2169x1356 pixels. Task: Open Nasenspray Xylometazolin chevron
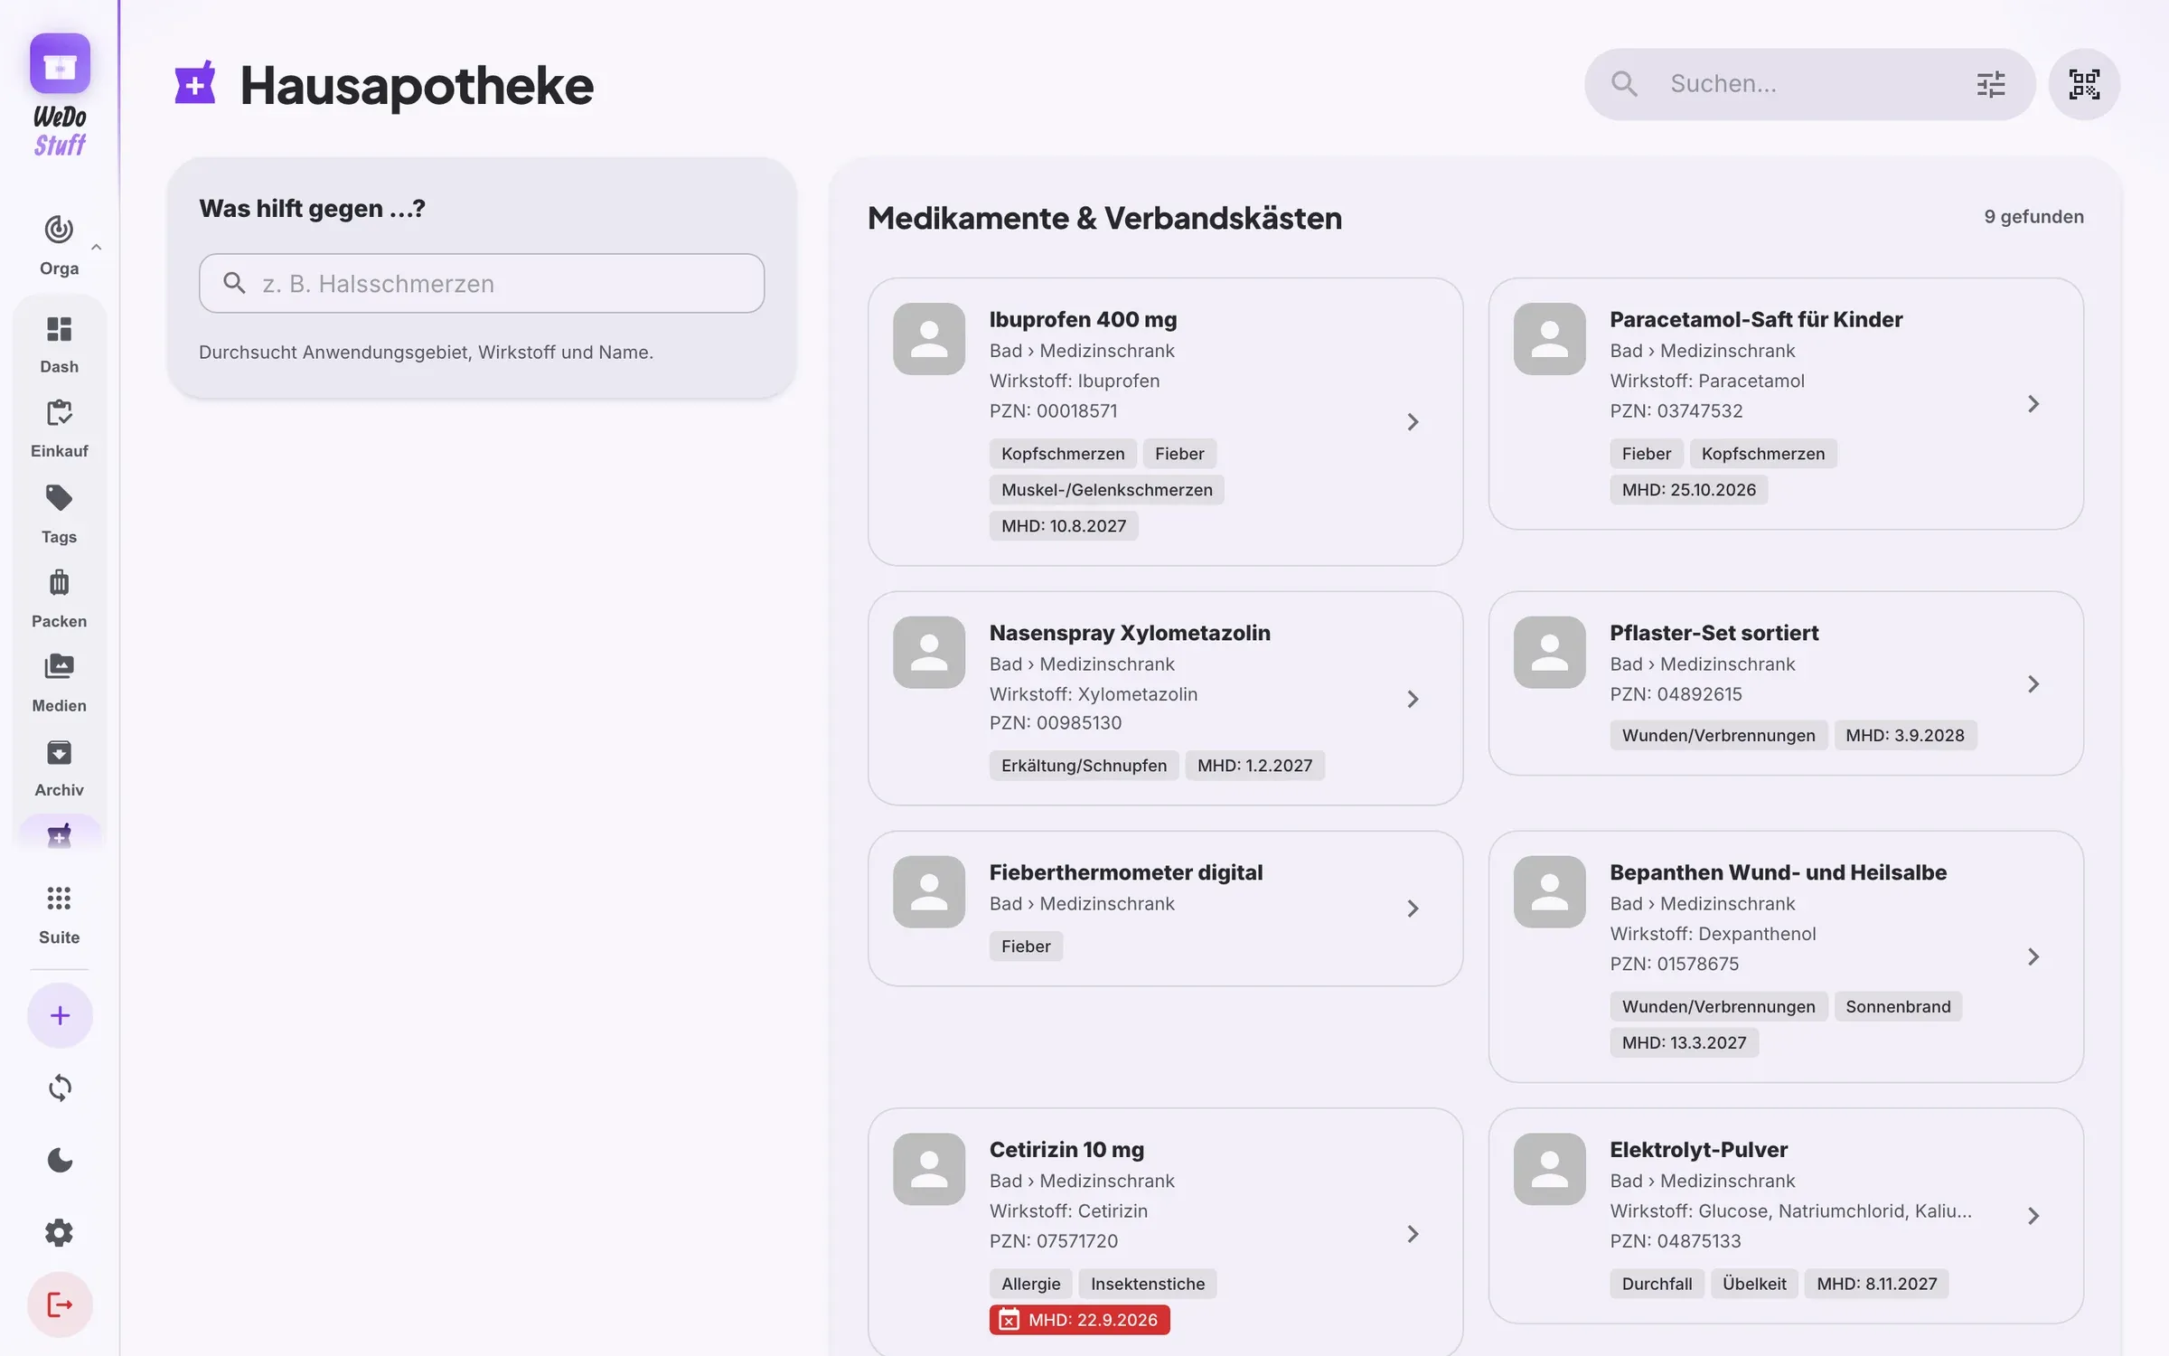1413,699
